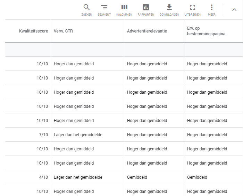The height and width of the screenshot is (196, 243).
Task: Open the Segment filter icon
Action: point(104,8)
